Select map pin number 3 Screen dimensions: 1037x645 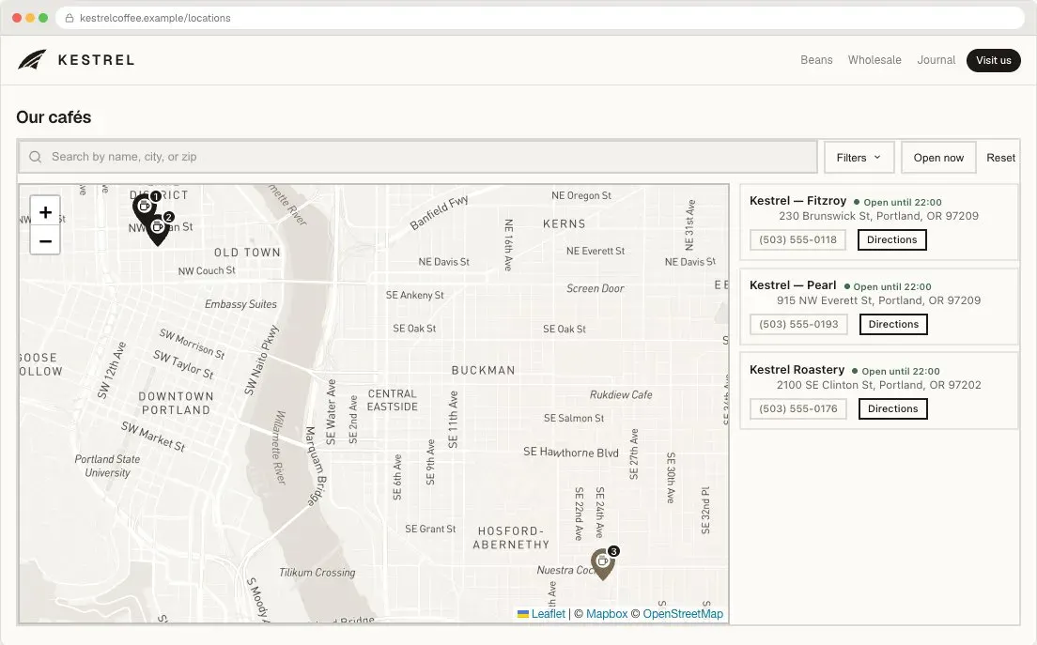point(603,563)
